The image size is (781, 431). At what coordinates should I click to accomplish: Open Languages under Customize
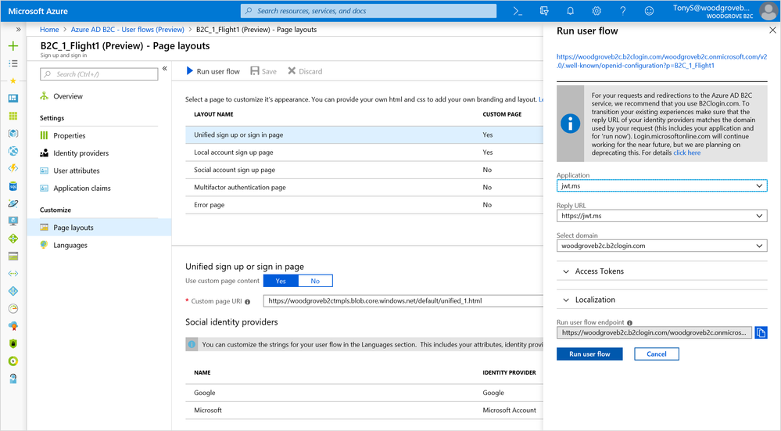coord(70,245)
